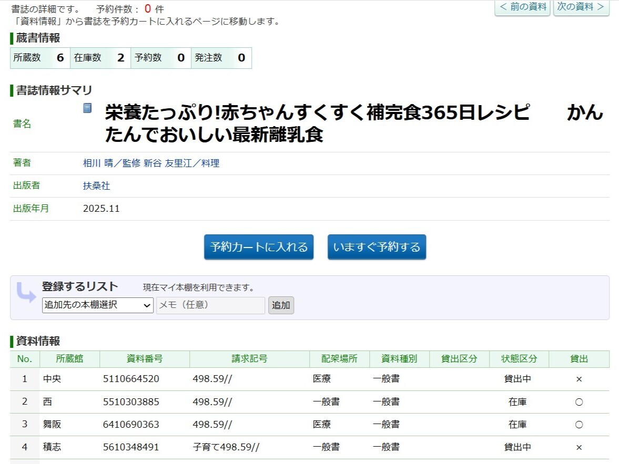Navigate to 前の資料 previous item
The image size is (619, 464).
[x=522, y=7]
